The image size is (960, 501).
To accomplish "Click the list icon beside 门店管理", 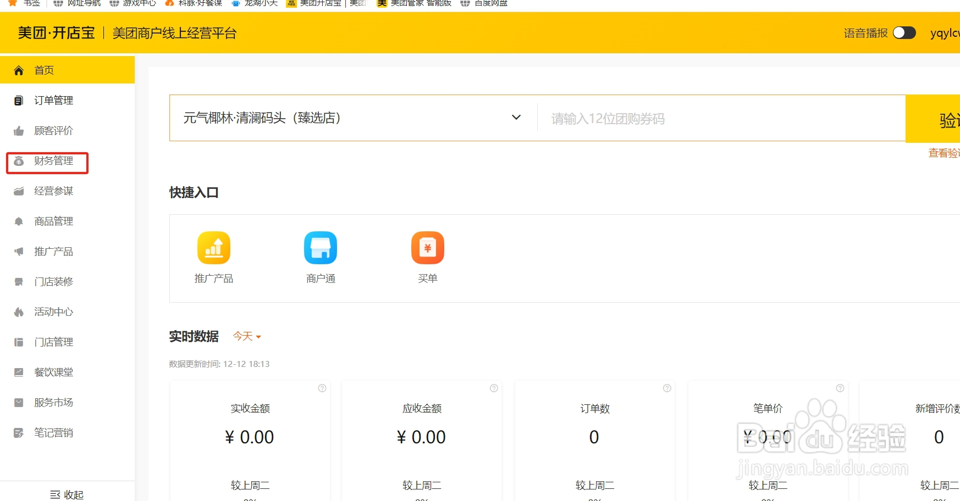I will coord(19,342).
